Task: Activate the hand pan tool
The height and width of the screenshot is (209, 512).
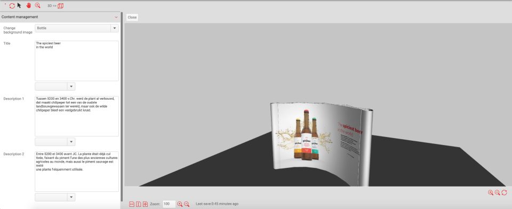Action: click(x=28, y=5)
